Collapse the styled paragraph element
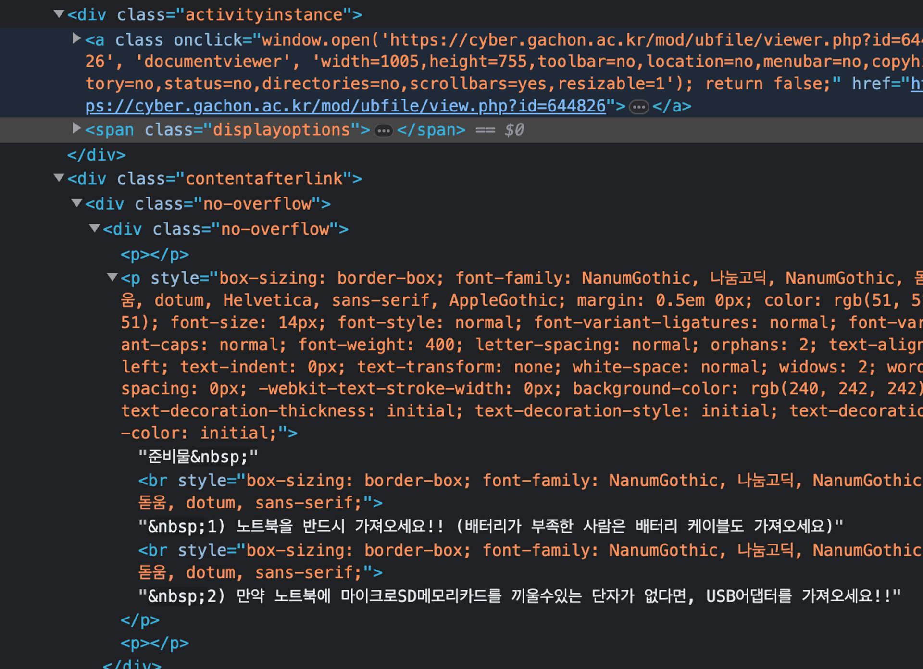The image size is (923, 669). (x=112, y=277)
